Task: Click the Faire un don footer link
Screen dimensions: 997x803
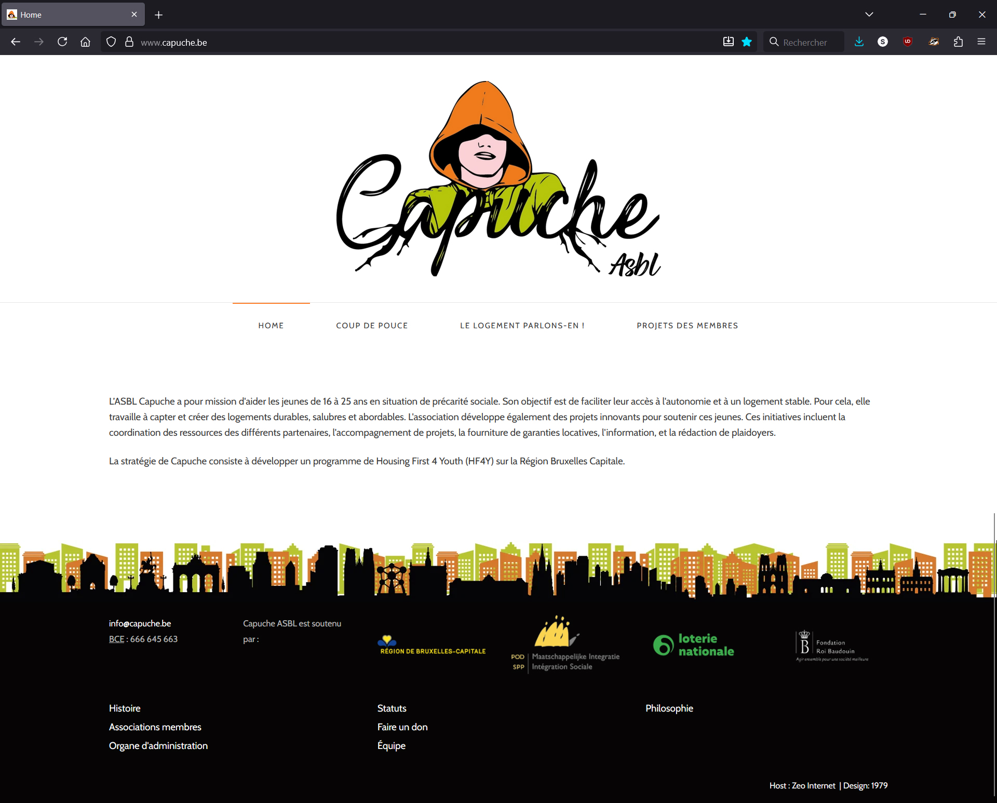Action: coord(402,727)
